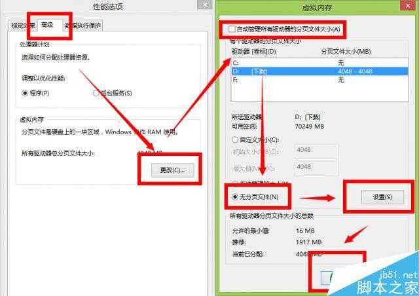The width and height of the screenshot is (419, 296).
Task: Click the 70249 MB available space value
Action: (x=310, y=126)
